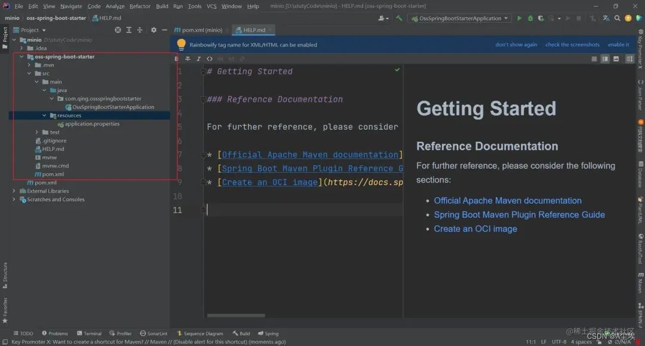
Task: Switch to preview-only view mode
Action: 616,59
